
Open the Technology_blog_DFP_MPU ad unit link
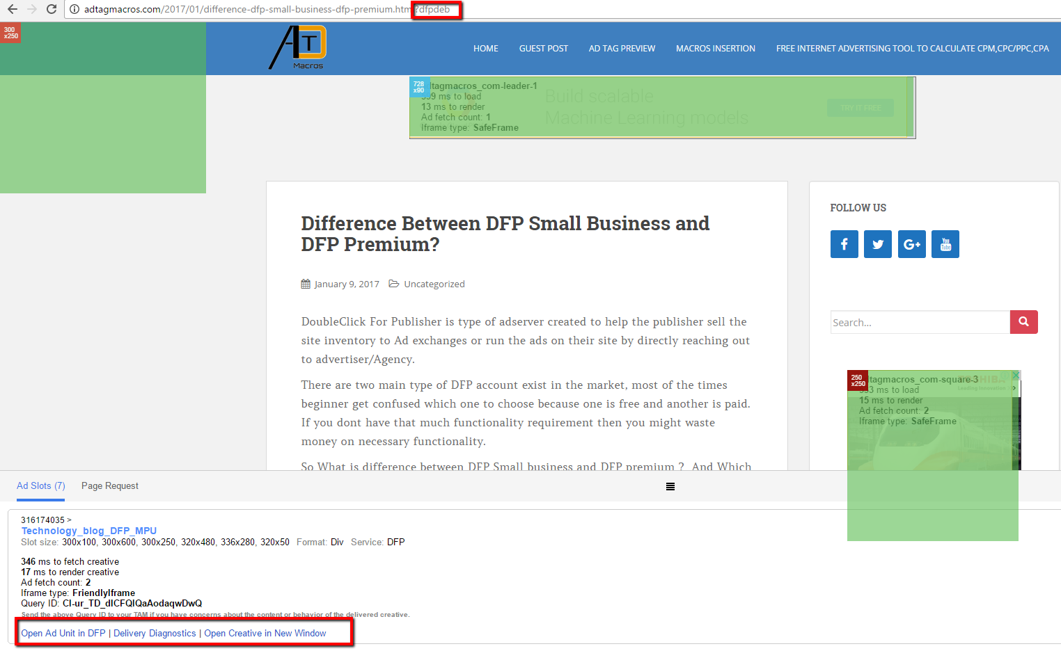[x=89, y=531]
